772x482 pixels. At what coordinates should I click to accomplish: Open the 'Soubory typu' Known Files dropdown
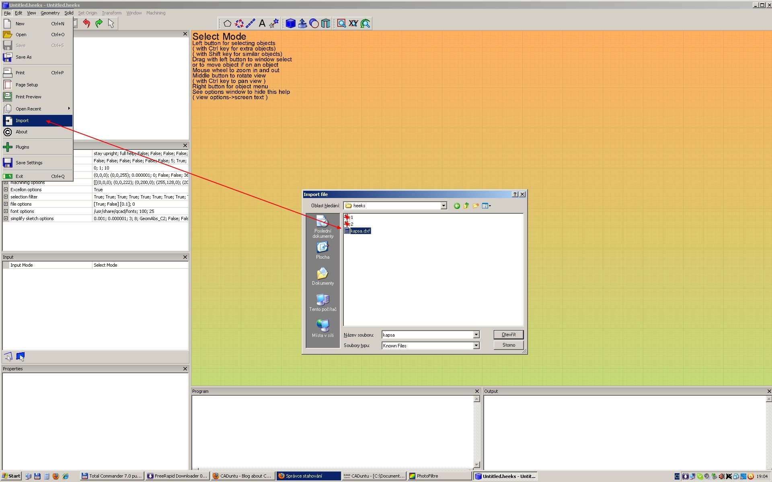[476, 346]
